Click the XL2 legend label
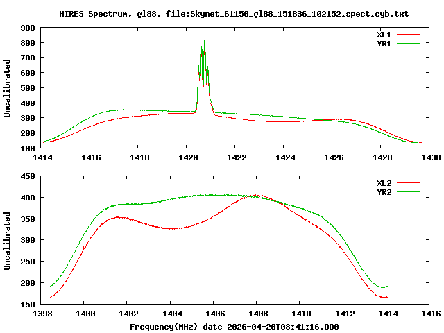This screenshot has height=333, width=444. click(x=384, y=183)
